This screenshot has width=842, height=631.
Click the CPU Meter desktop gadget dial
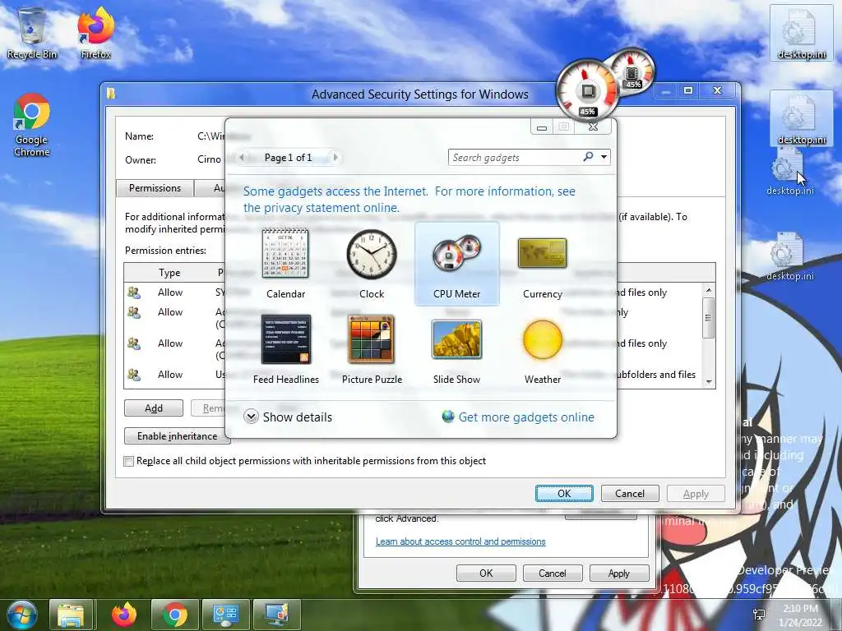coord(587,90)
